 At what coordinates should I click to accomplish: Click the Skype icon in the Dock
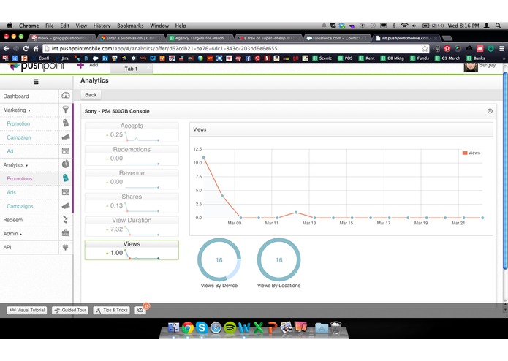point(202,327)
